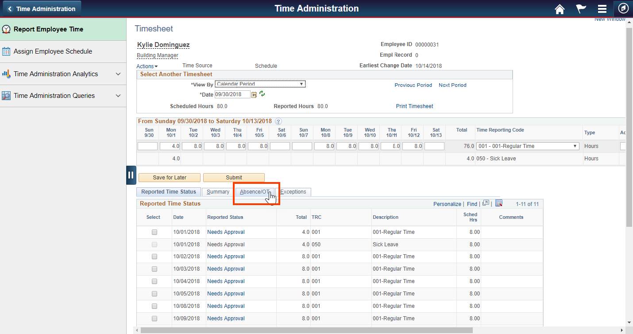The height and width of the screenshot is (334, 633).
Task: Select the checkbox on the 10/04/2018 row
Action: point(154,281)
